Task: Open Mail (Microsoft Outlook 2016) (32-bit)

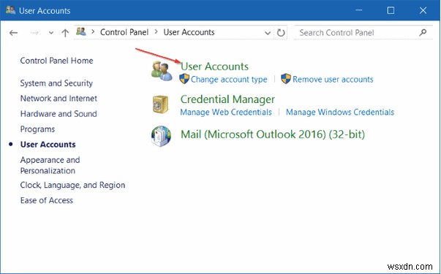Action: click(x=273, y=134)
